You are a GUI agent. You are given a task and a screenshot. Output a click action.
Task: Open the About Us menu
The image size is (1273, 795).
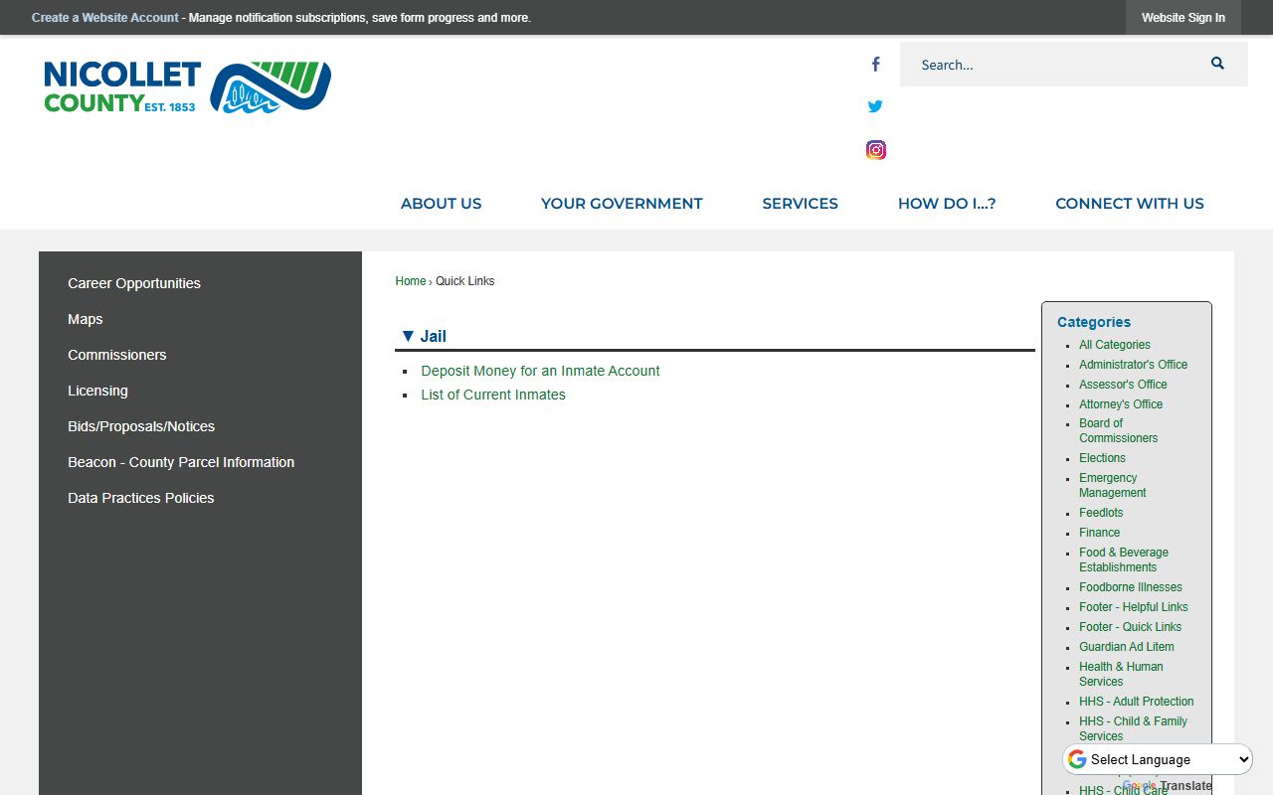(x=441, y=204)
